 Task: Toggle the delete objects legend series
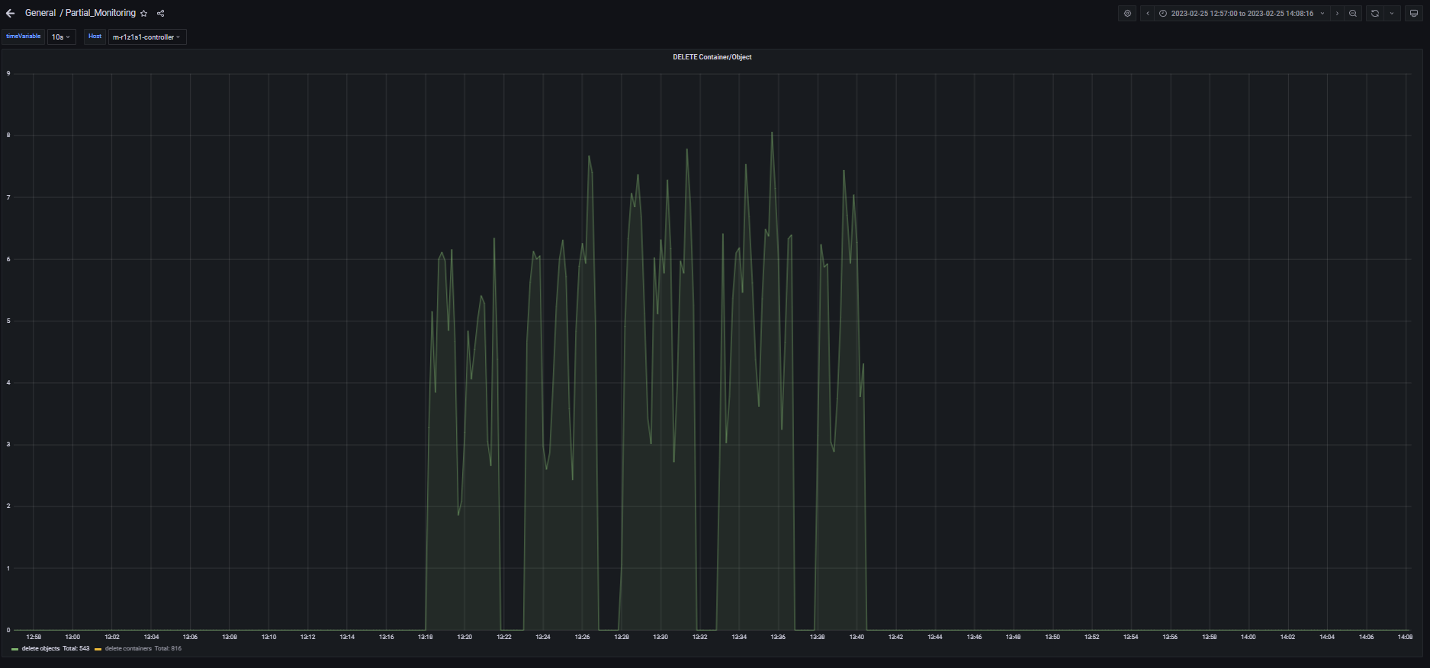[x=40, y=649]
